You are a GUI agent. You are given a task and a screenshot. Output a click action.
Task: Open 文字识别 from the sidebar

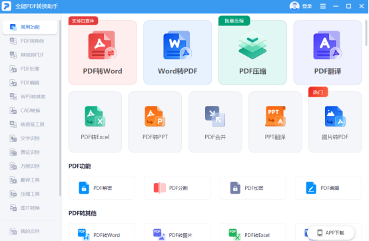30,138
